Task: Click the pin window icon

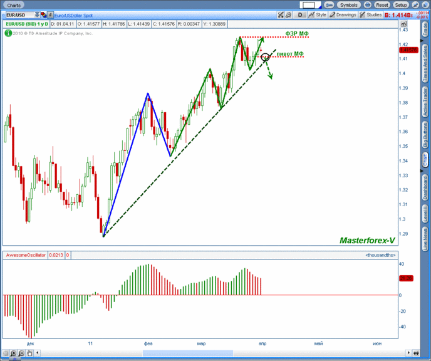Action: point(415,5)
